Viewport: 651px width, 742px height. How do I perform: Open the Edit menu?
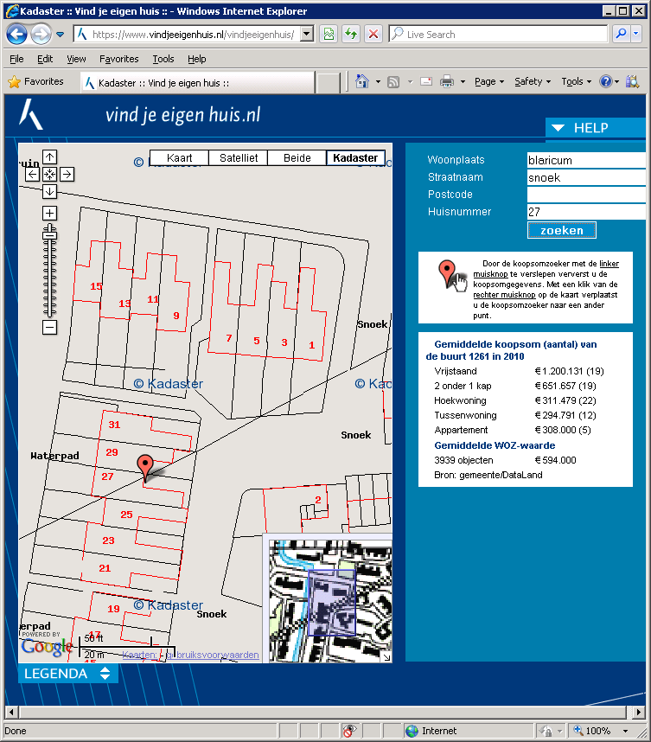pyautogui.click(x=45, y=59)
